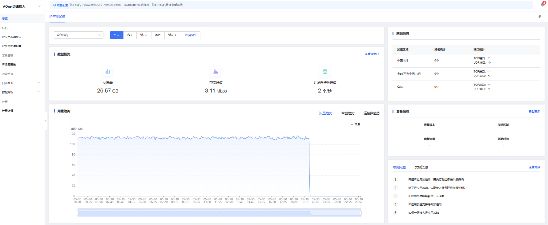Click the 2 个/秒 concurrent connections value
Image resolution: width=548 pixels, height=225 pixels.
tap(325, 91)
